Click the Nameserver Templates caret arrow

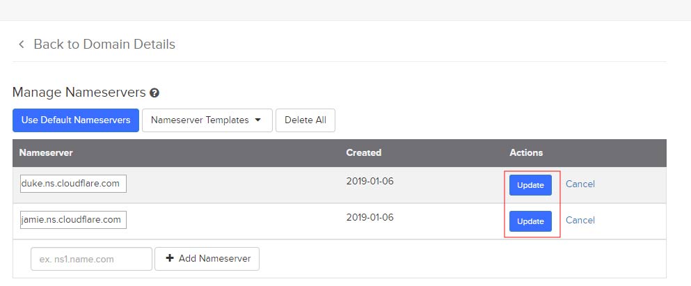(257, 120)
